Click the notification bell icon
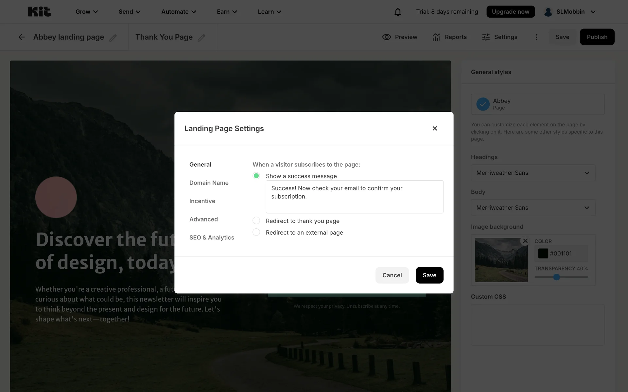 (x=397, y=12)
